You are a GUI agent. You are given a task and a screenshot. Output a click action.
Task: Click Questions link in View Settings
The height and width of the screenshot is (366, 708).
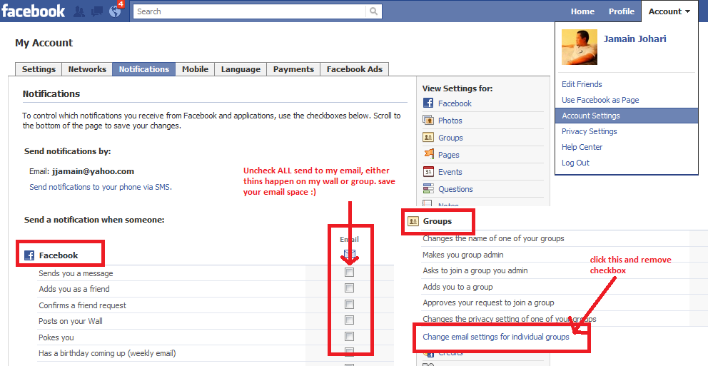tap(455, 189)
